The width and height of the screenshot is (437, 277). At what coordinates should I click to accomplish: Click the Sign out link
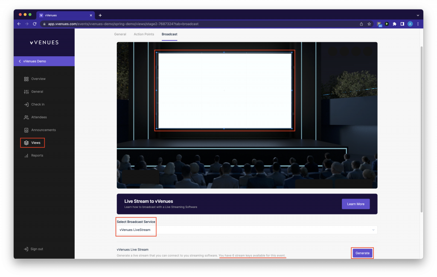pos(37,249)
